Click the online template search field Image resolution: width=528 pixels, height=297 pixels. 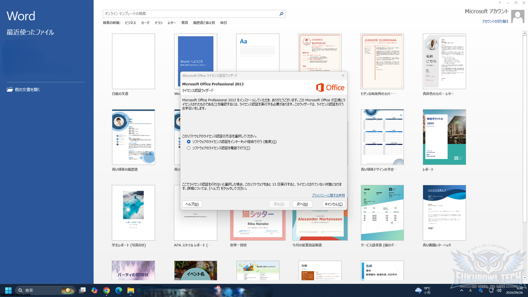click(191, 14)
